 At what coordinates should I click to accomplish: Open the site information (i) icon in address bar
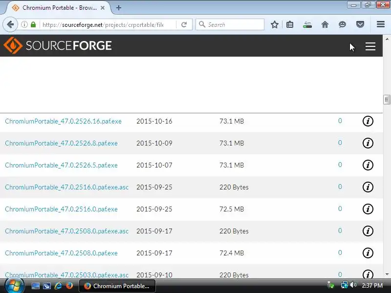(24, 24)
